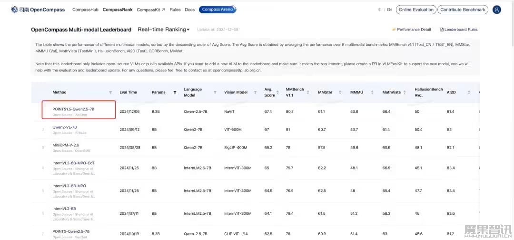Screen dimensions: 514x240
Task: Open the Leaderboard Rules link
Action: pyautogui.click(x=459, y=30)
